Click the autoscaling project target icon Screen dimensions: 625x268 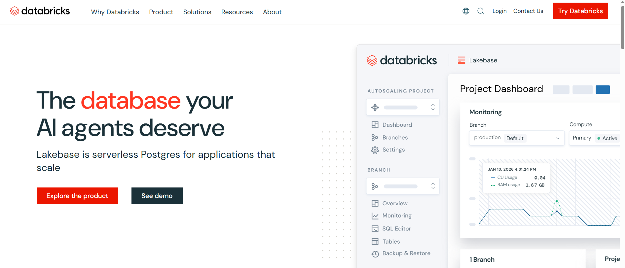coord(375,107)
